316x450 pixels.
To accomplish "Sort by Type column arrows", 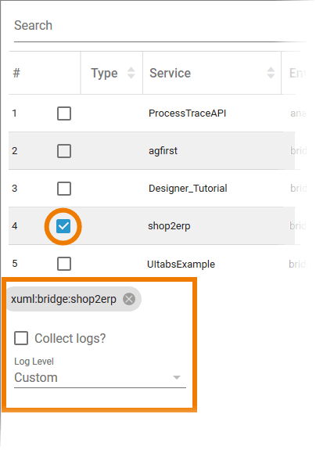I will point(131,74).
